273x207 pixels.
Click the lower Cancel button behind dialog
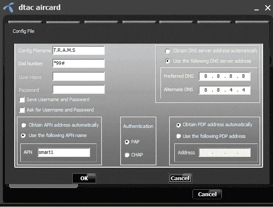pos(207,194)
